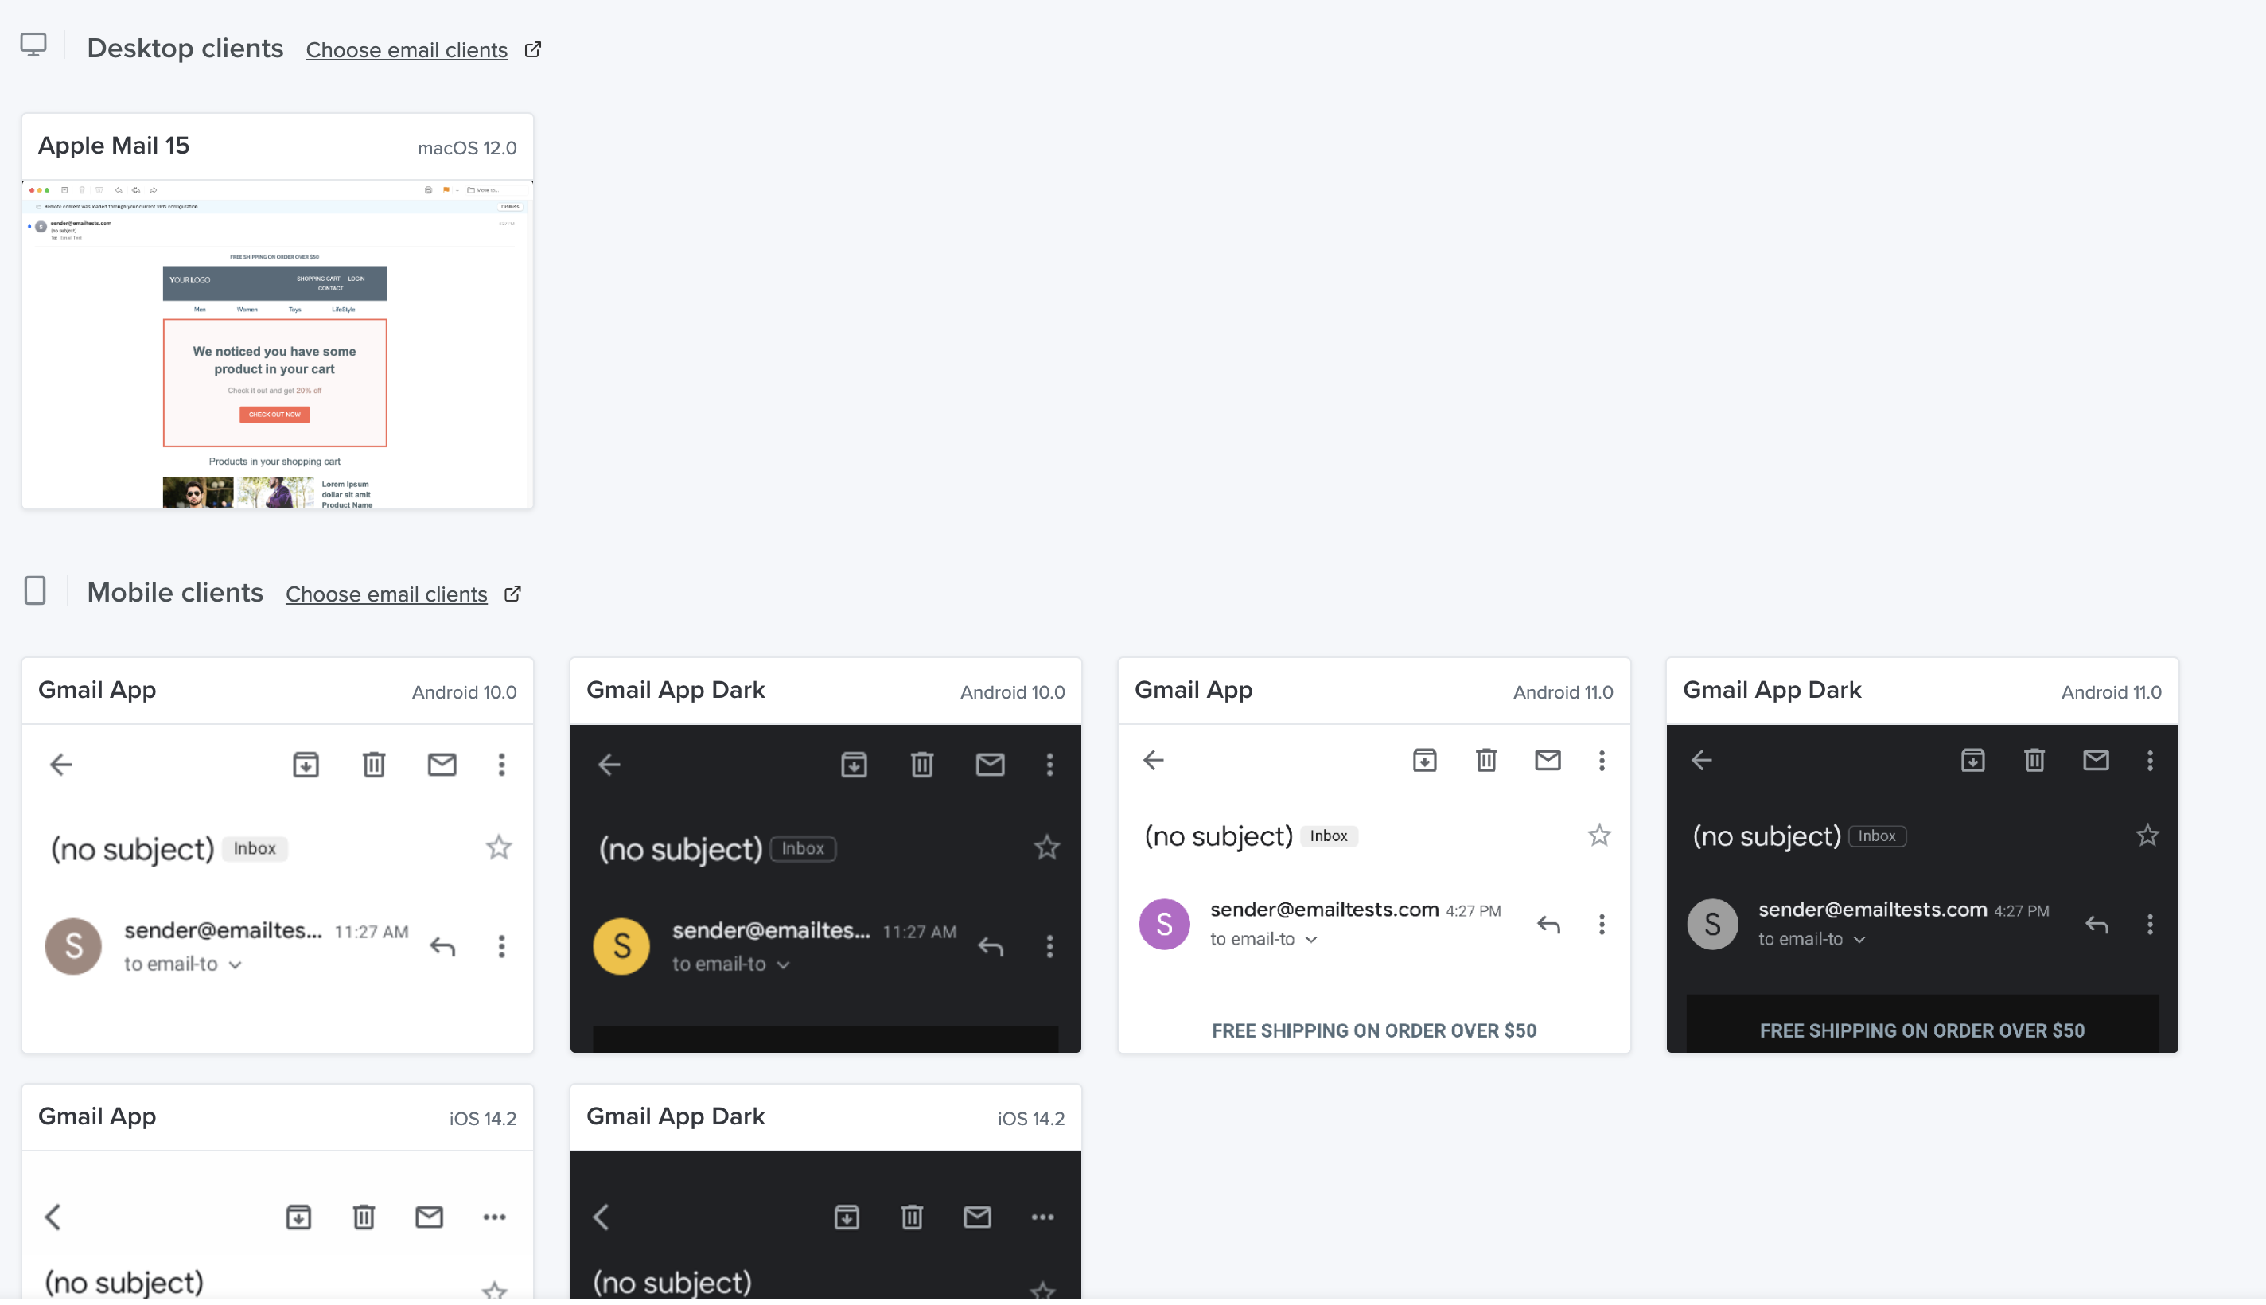Click the mark-unread envelope icon in Gmail App Android 11.0
2266x1305 pixels.
[1548, 759]
